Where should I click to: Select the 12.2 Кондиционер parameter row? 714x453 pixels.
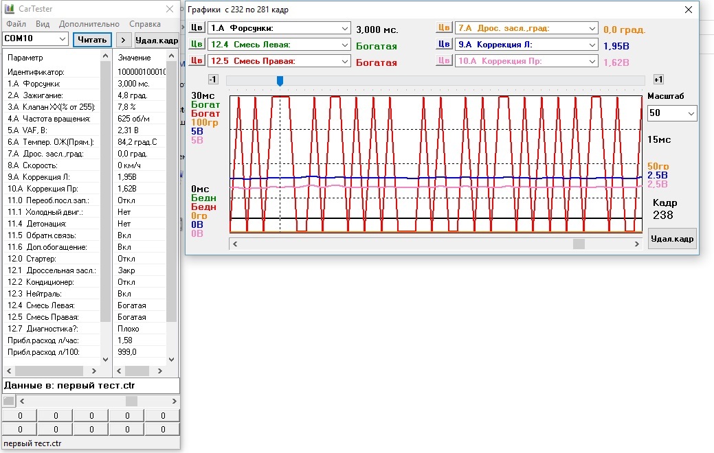click(52, 282)
